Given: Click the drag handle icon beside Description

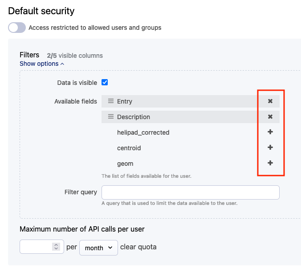Looking at the screenshot, I should (x=111, y=117).
